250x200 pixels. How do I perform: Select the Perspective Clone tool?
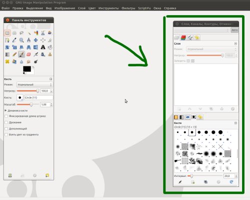(x=14, y=62)
